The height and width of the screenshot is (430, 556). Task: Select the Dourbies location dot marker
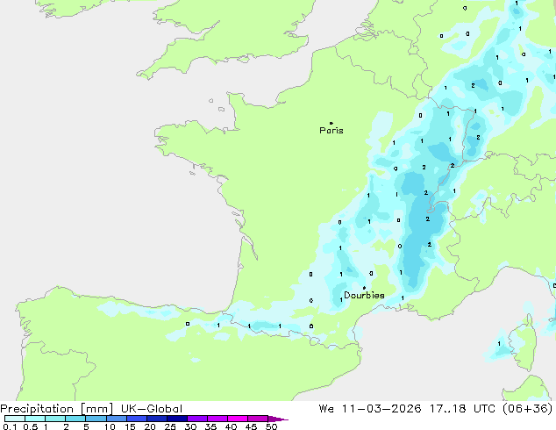(364, 288)
